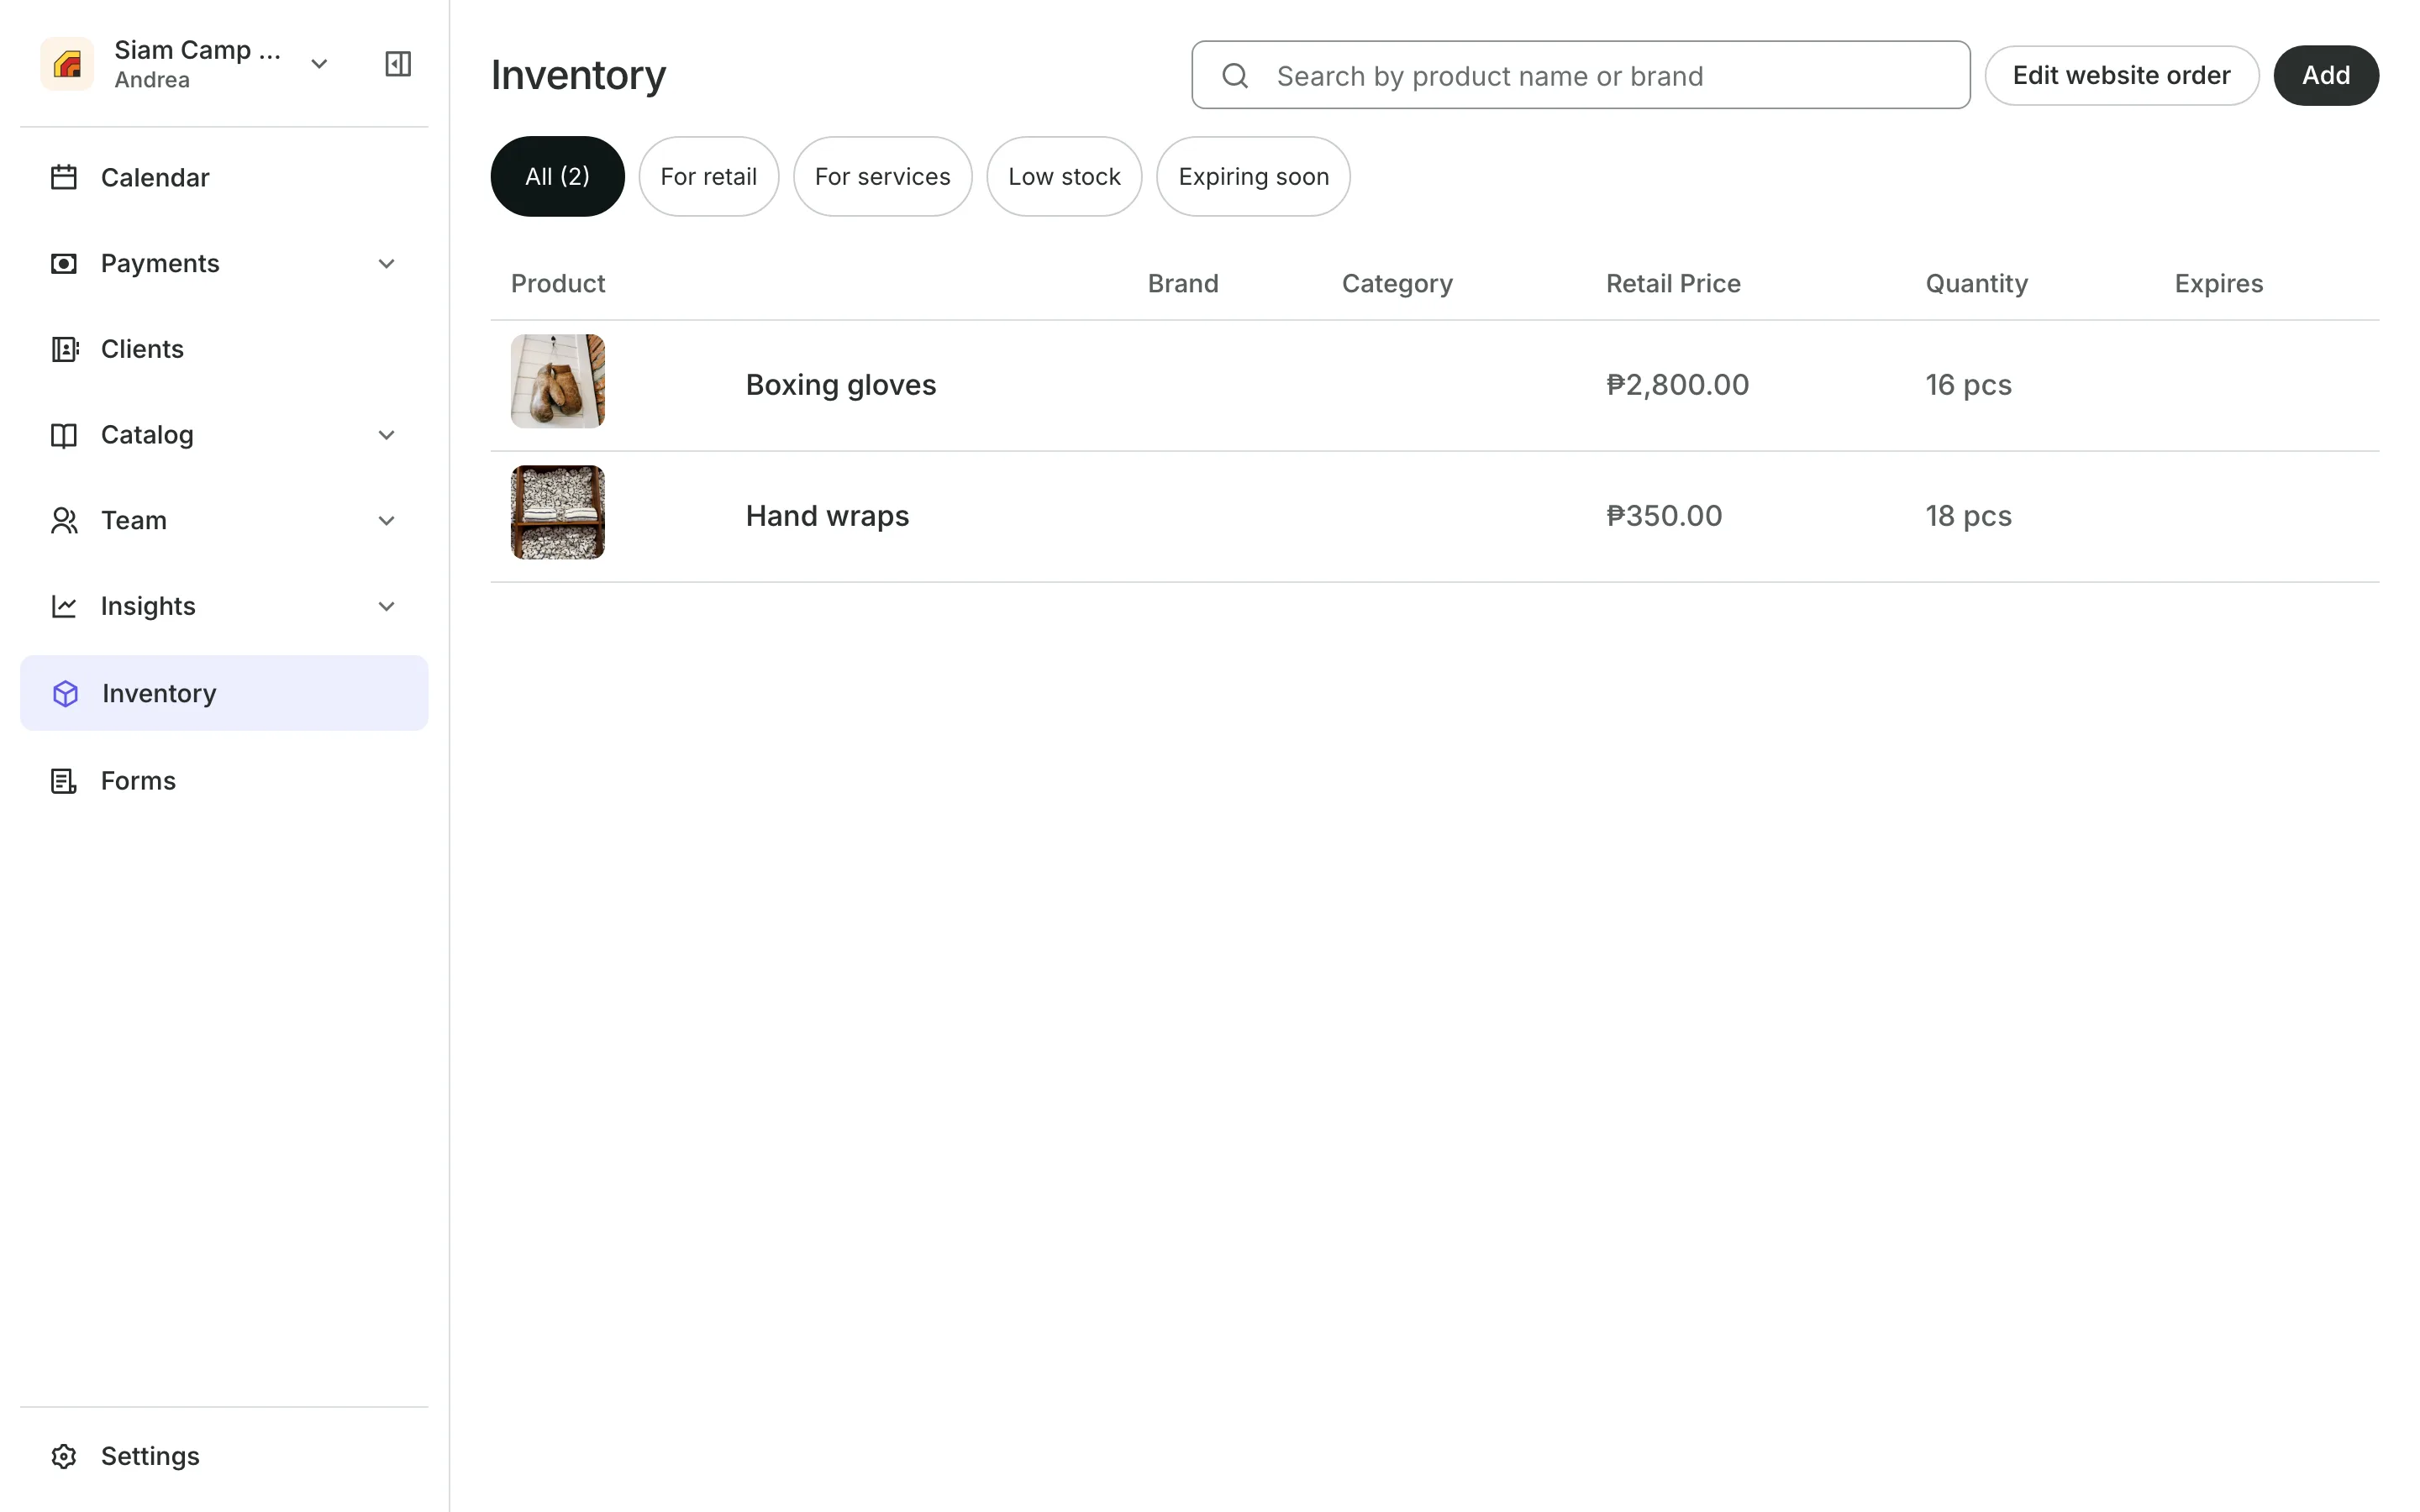Click the Brand column header

pos(1183,284)
